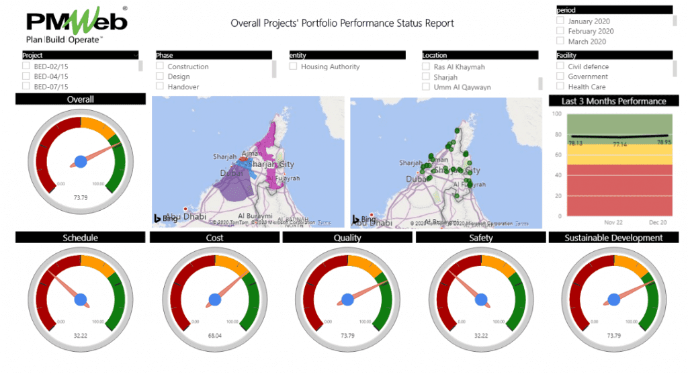The image size is (688, 374).
Task: Click the Overall gauge value 73.79
Action: pos(81,197)
